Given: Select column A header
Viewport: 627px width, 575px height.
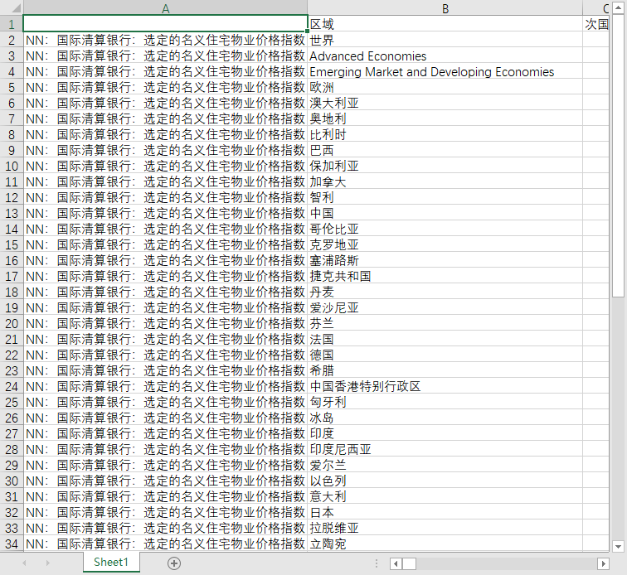Looking at the screenshot, I should pyautogui.click(x=166, y=8).
